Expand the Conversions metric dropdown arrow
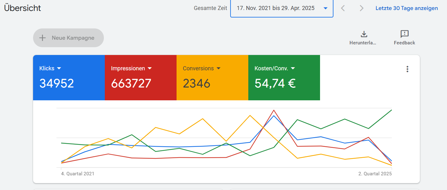Image resolution: width=447 pixels, height=190 pixels. (x=218, y=68)
